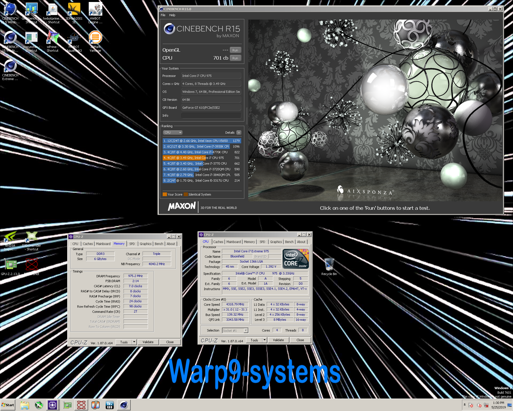This screenshot has width=513, height=411.
Task: Open the CINEBENCH Extreme desktop icon
Action: tap(10, 70)
